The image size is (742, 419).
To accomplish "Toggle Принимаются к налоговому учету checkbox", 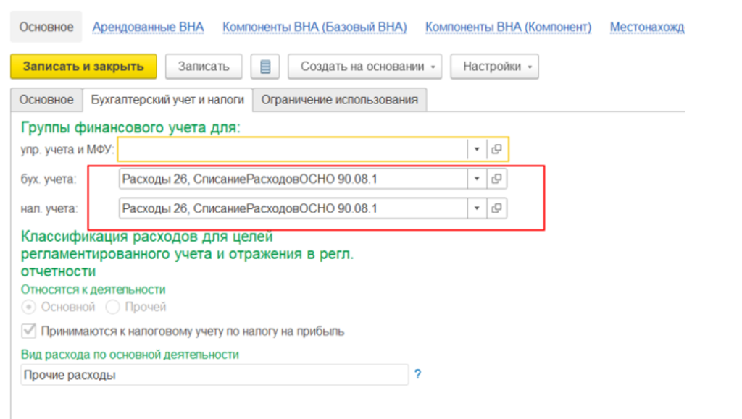I will [x=29, y=331].
